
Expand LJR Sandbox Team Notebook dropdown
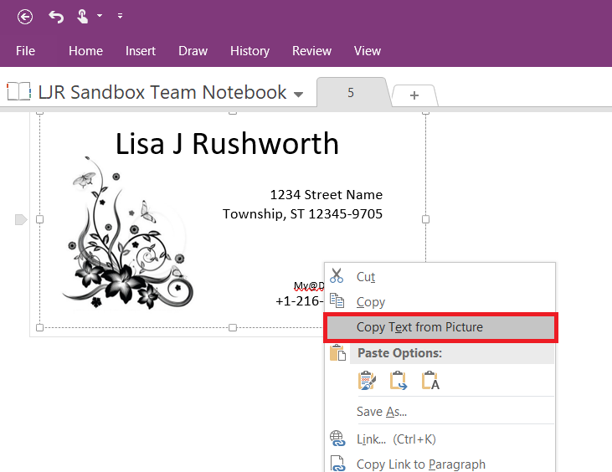[x=299, y=94]
